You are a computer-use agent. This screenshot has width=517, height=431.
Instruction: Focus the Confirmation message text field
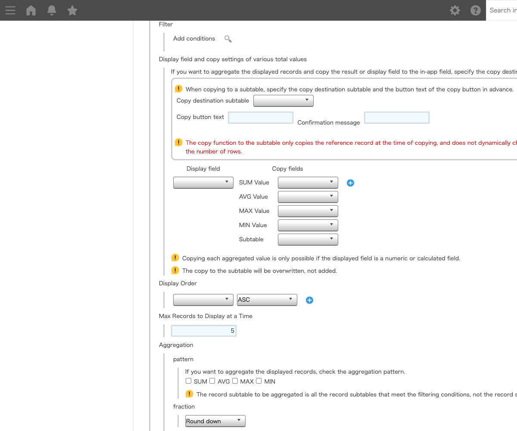click(x=396, y=118)
